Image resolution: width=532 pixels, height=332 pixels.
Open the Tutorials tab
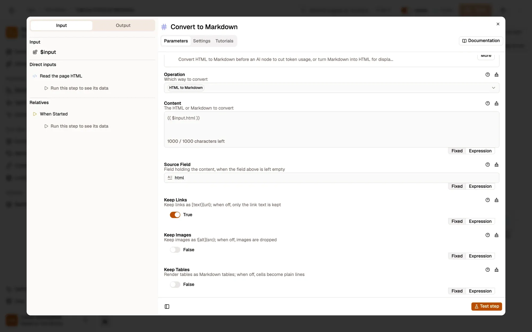pos(224,41)
